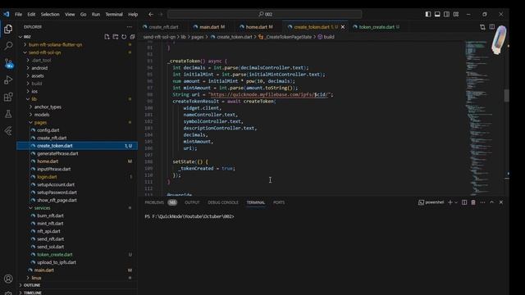
Task: Open the Run menu
Action: click(96, 15)
